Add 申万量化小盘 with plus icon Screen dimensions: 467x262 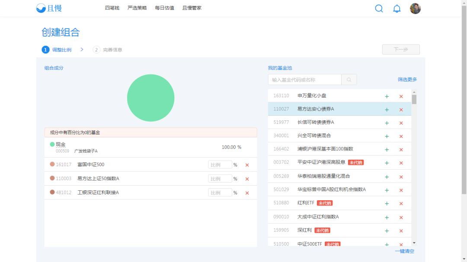[387, 96]
